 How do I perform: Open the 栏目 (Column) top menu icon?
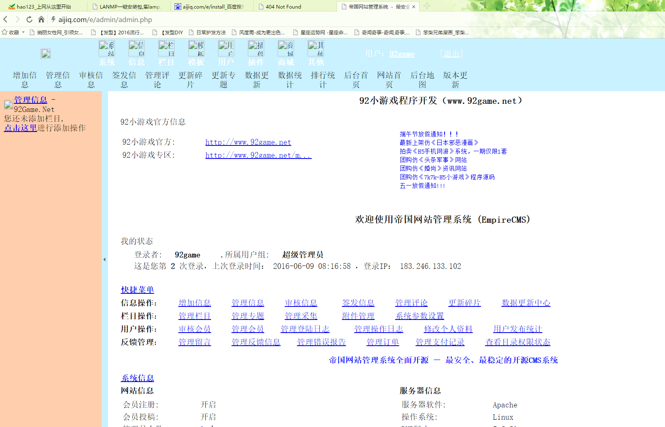pos(166,48)
